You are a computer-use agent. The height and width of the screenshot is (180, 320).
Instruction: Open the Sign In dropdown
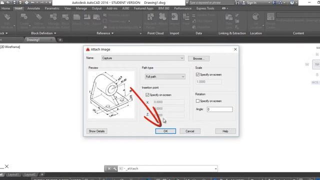pyautogui.click(x=269, y=2)
